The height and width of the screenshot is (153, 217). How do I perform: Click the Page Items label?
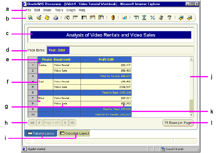pos(36,50)
